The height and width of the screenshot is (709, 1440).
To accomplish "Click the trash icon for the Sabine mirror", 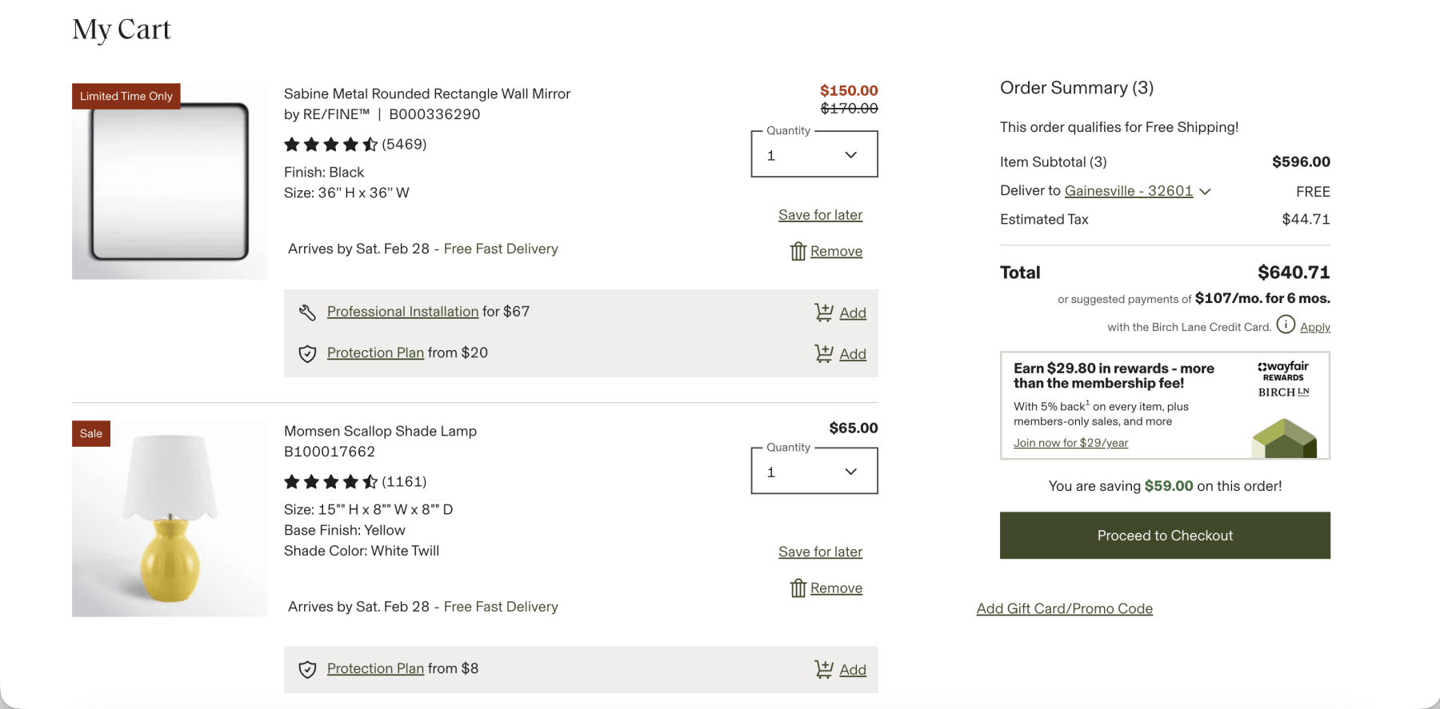I will (798, 252).
